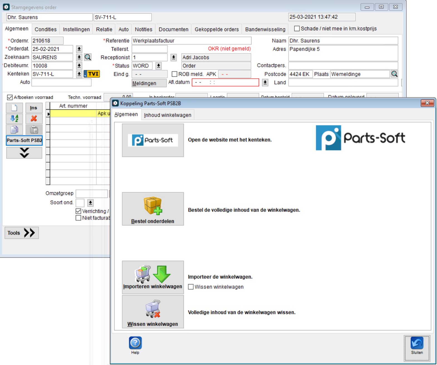Tick Niet facturabel checkbox
The width and height of the screenshot is (437, 365).
click(78, 218)
